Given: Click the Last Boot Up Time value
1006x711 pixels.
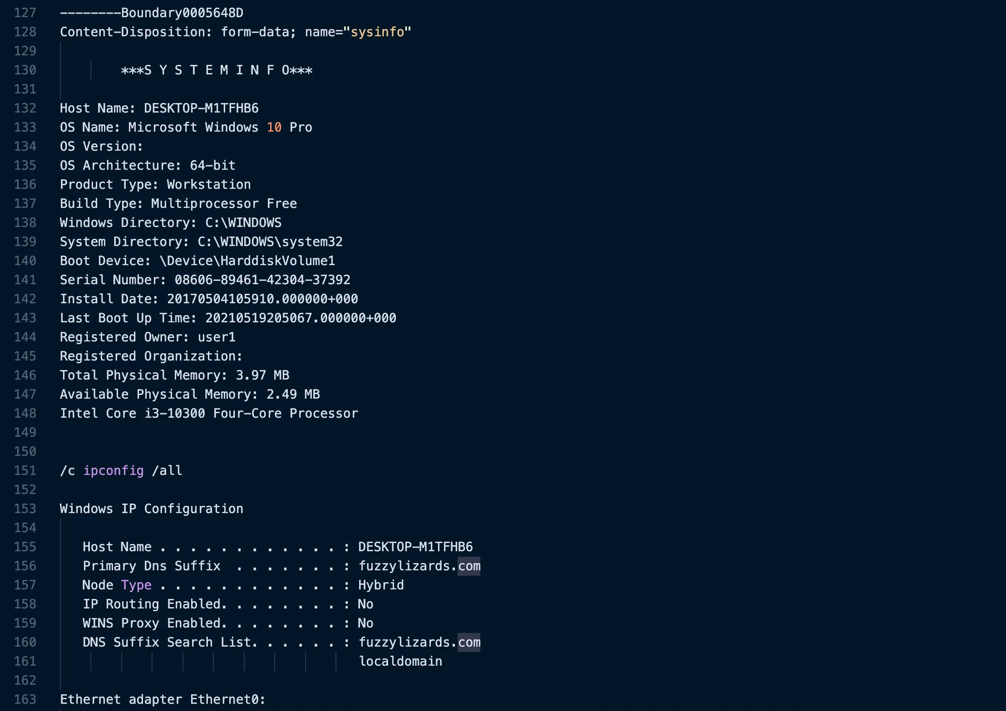Looking at the screenshot, I should pyautogui.click(x=301, y=318).
